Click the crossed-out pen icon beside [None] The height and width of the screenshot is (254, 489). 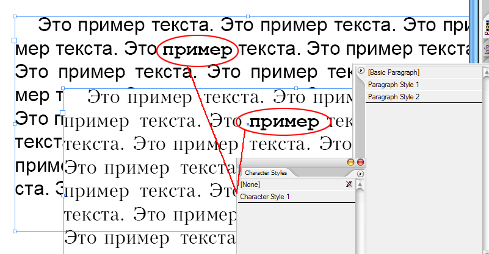tap(349, 185)
